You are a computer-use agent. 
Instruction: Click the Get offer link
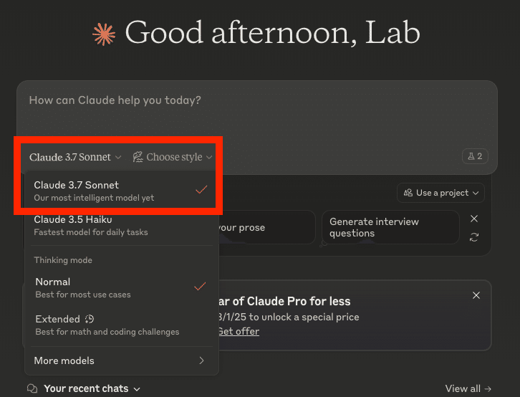(x=239, y=331)
